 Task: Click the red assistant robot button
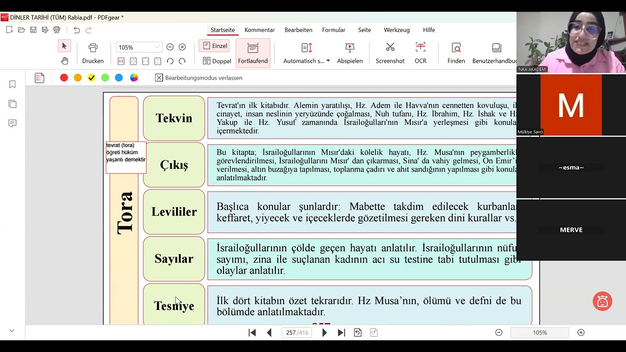coord(603,302)
